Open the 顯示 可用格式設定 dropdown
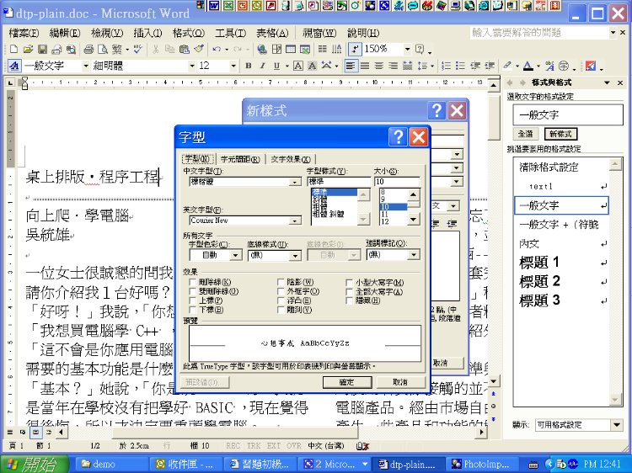The height and width of the screenshot is (473, 632). point(617,425)
